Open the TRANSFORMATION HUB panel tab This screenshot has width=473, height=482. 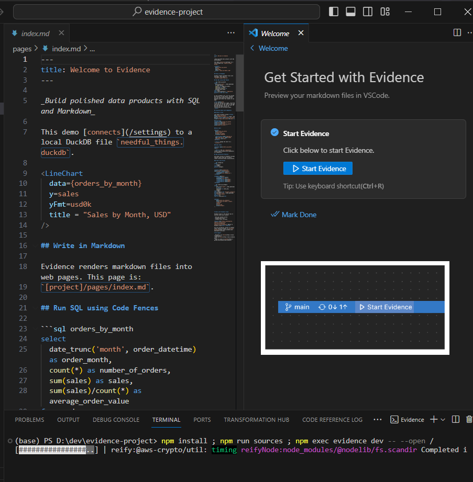(256, 420)
